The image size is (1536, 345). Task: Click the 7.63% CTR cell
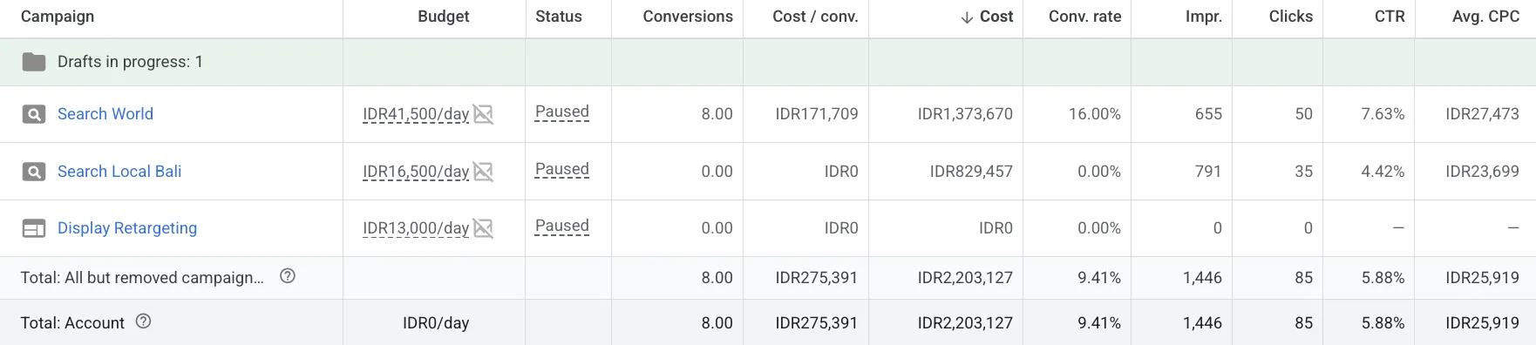[x=1383, y=114]
